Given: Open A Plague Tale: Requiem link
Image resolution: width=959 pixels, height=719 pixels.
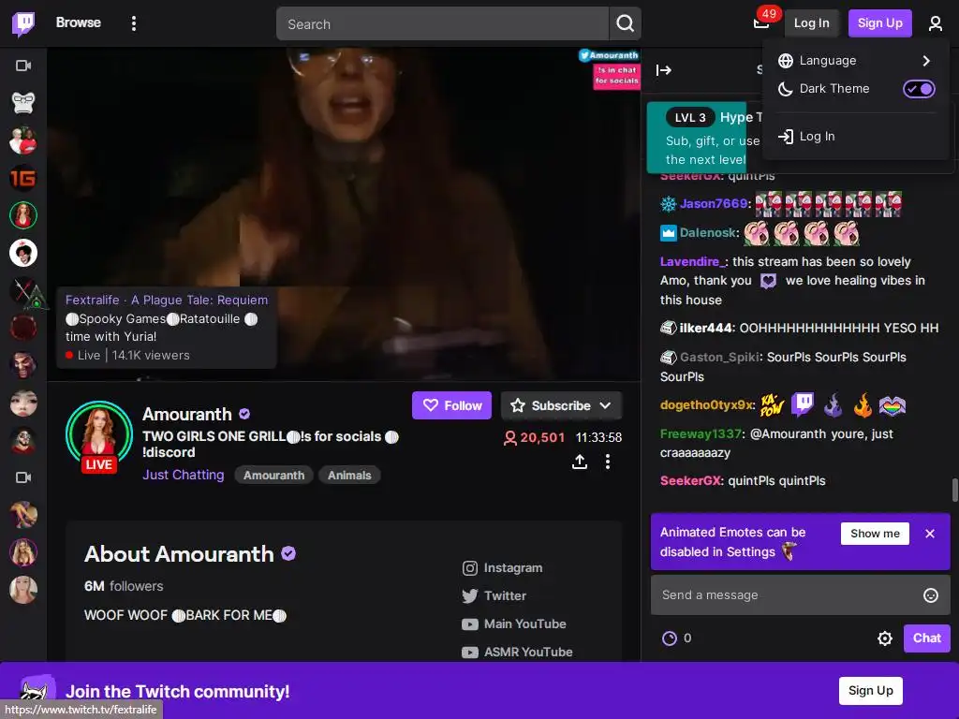Looking at the screenshot, I should (199, 301).
